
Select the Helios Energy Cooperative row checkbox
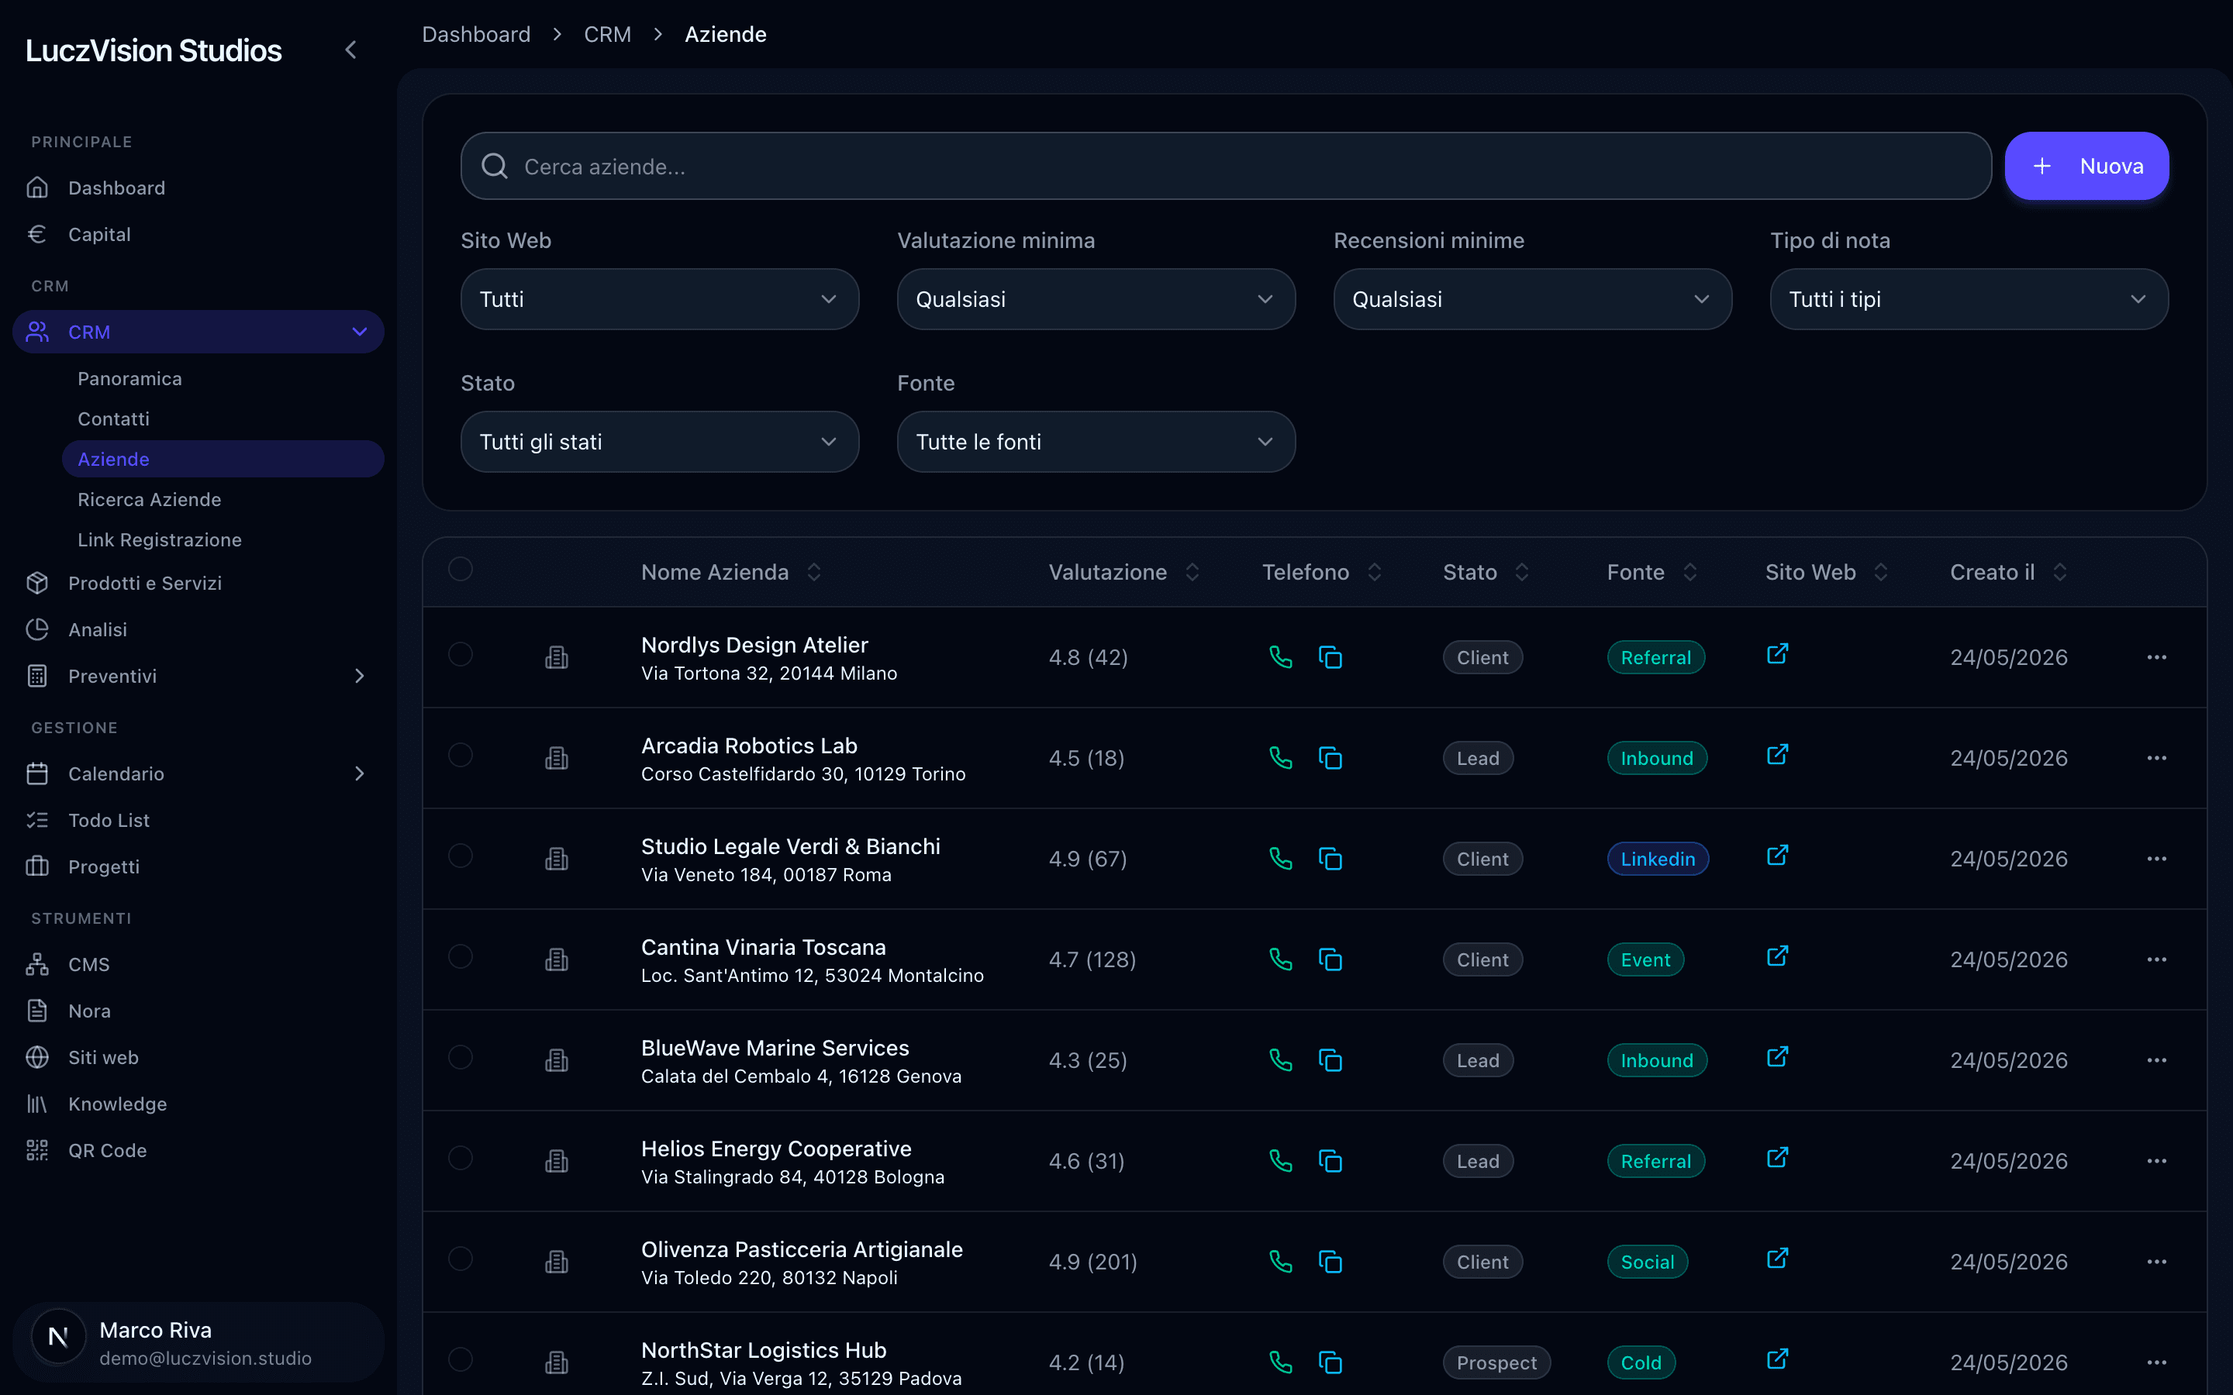[461, 1158]
